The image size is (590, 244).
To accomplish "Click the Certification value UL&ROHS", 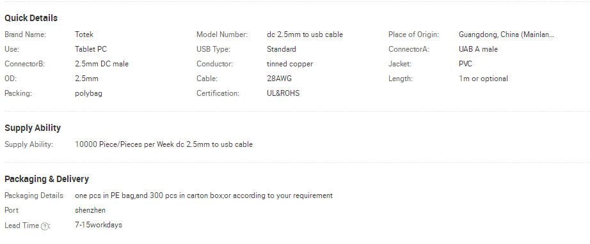I will click(283, 93).
